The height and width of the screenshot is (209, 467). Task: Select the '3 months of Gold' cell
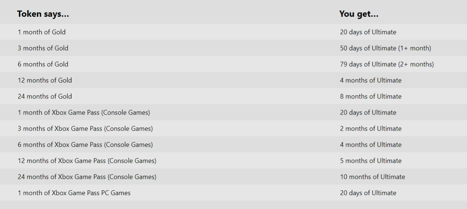click(x=43, y=48)
